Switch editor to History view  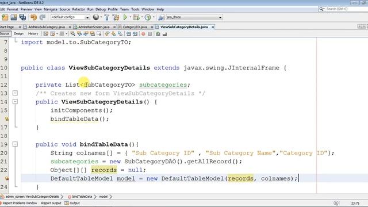(x=33, y=34)
